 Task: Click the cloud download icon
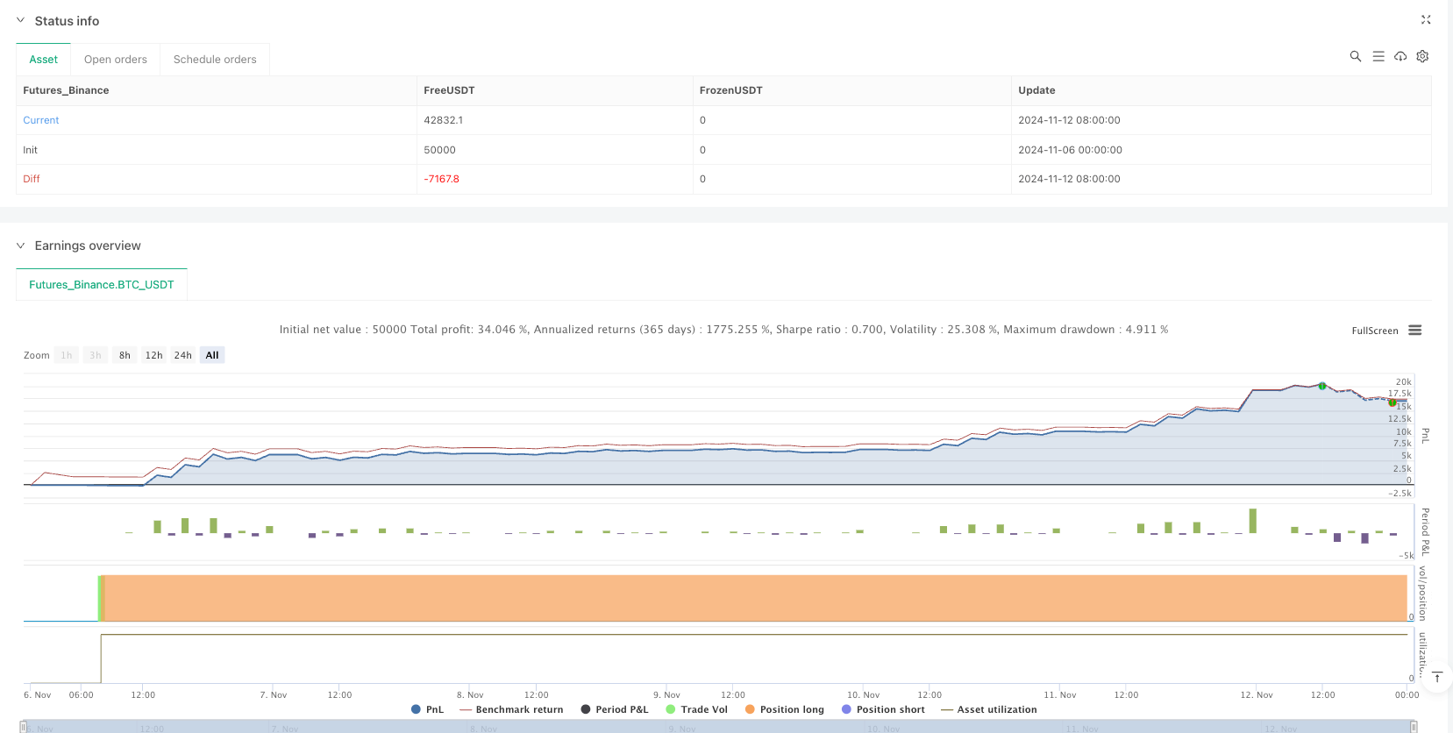coord(1400,56)
